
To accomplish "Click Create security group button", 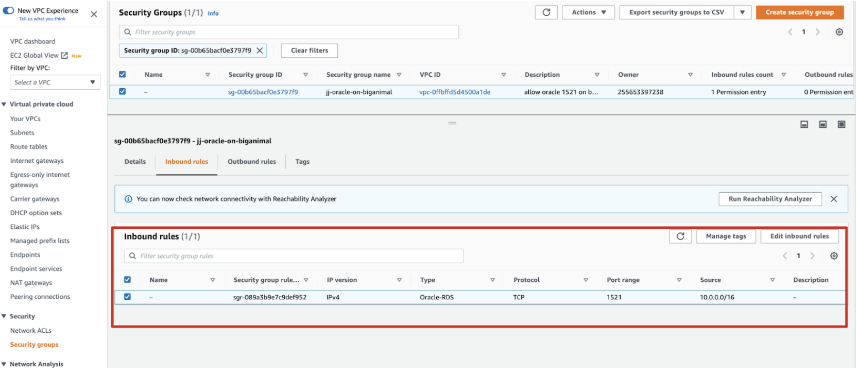I will pyautogui.click(x=800, y=12).
